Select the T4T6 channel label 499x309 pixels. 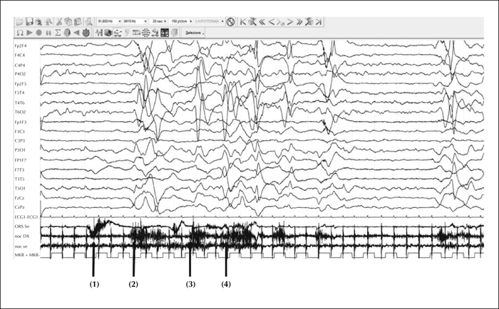19,103
